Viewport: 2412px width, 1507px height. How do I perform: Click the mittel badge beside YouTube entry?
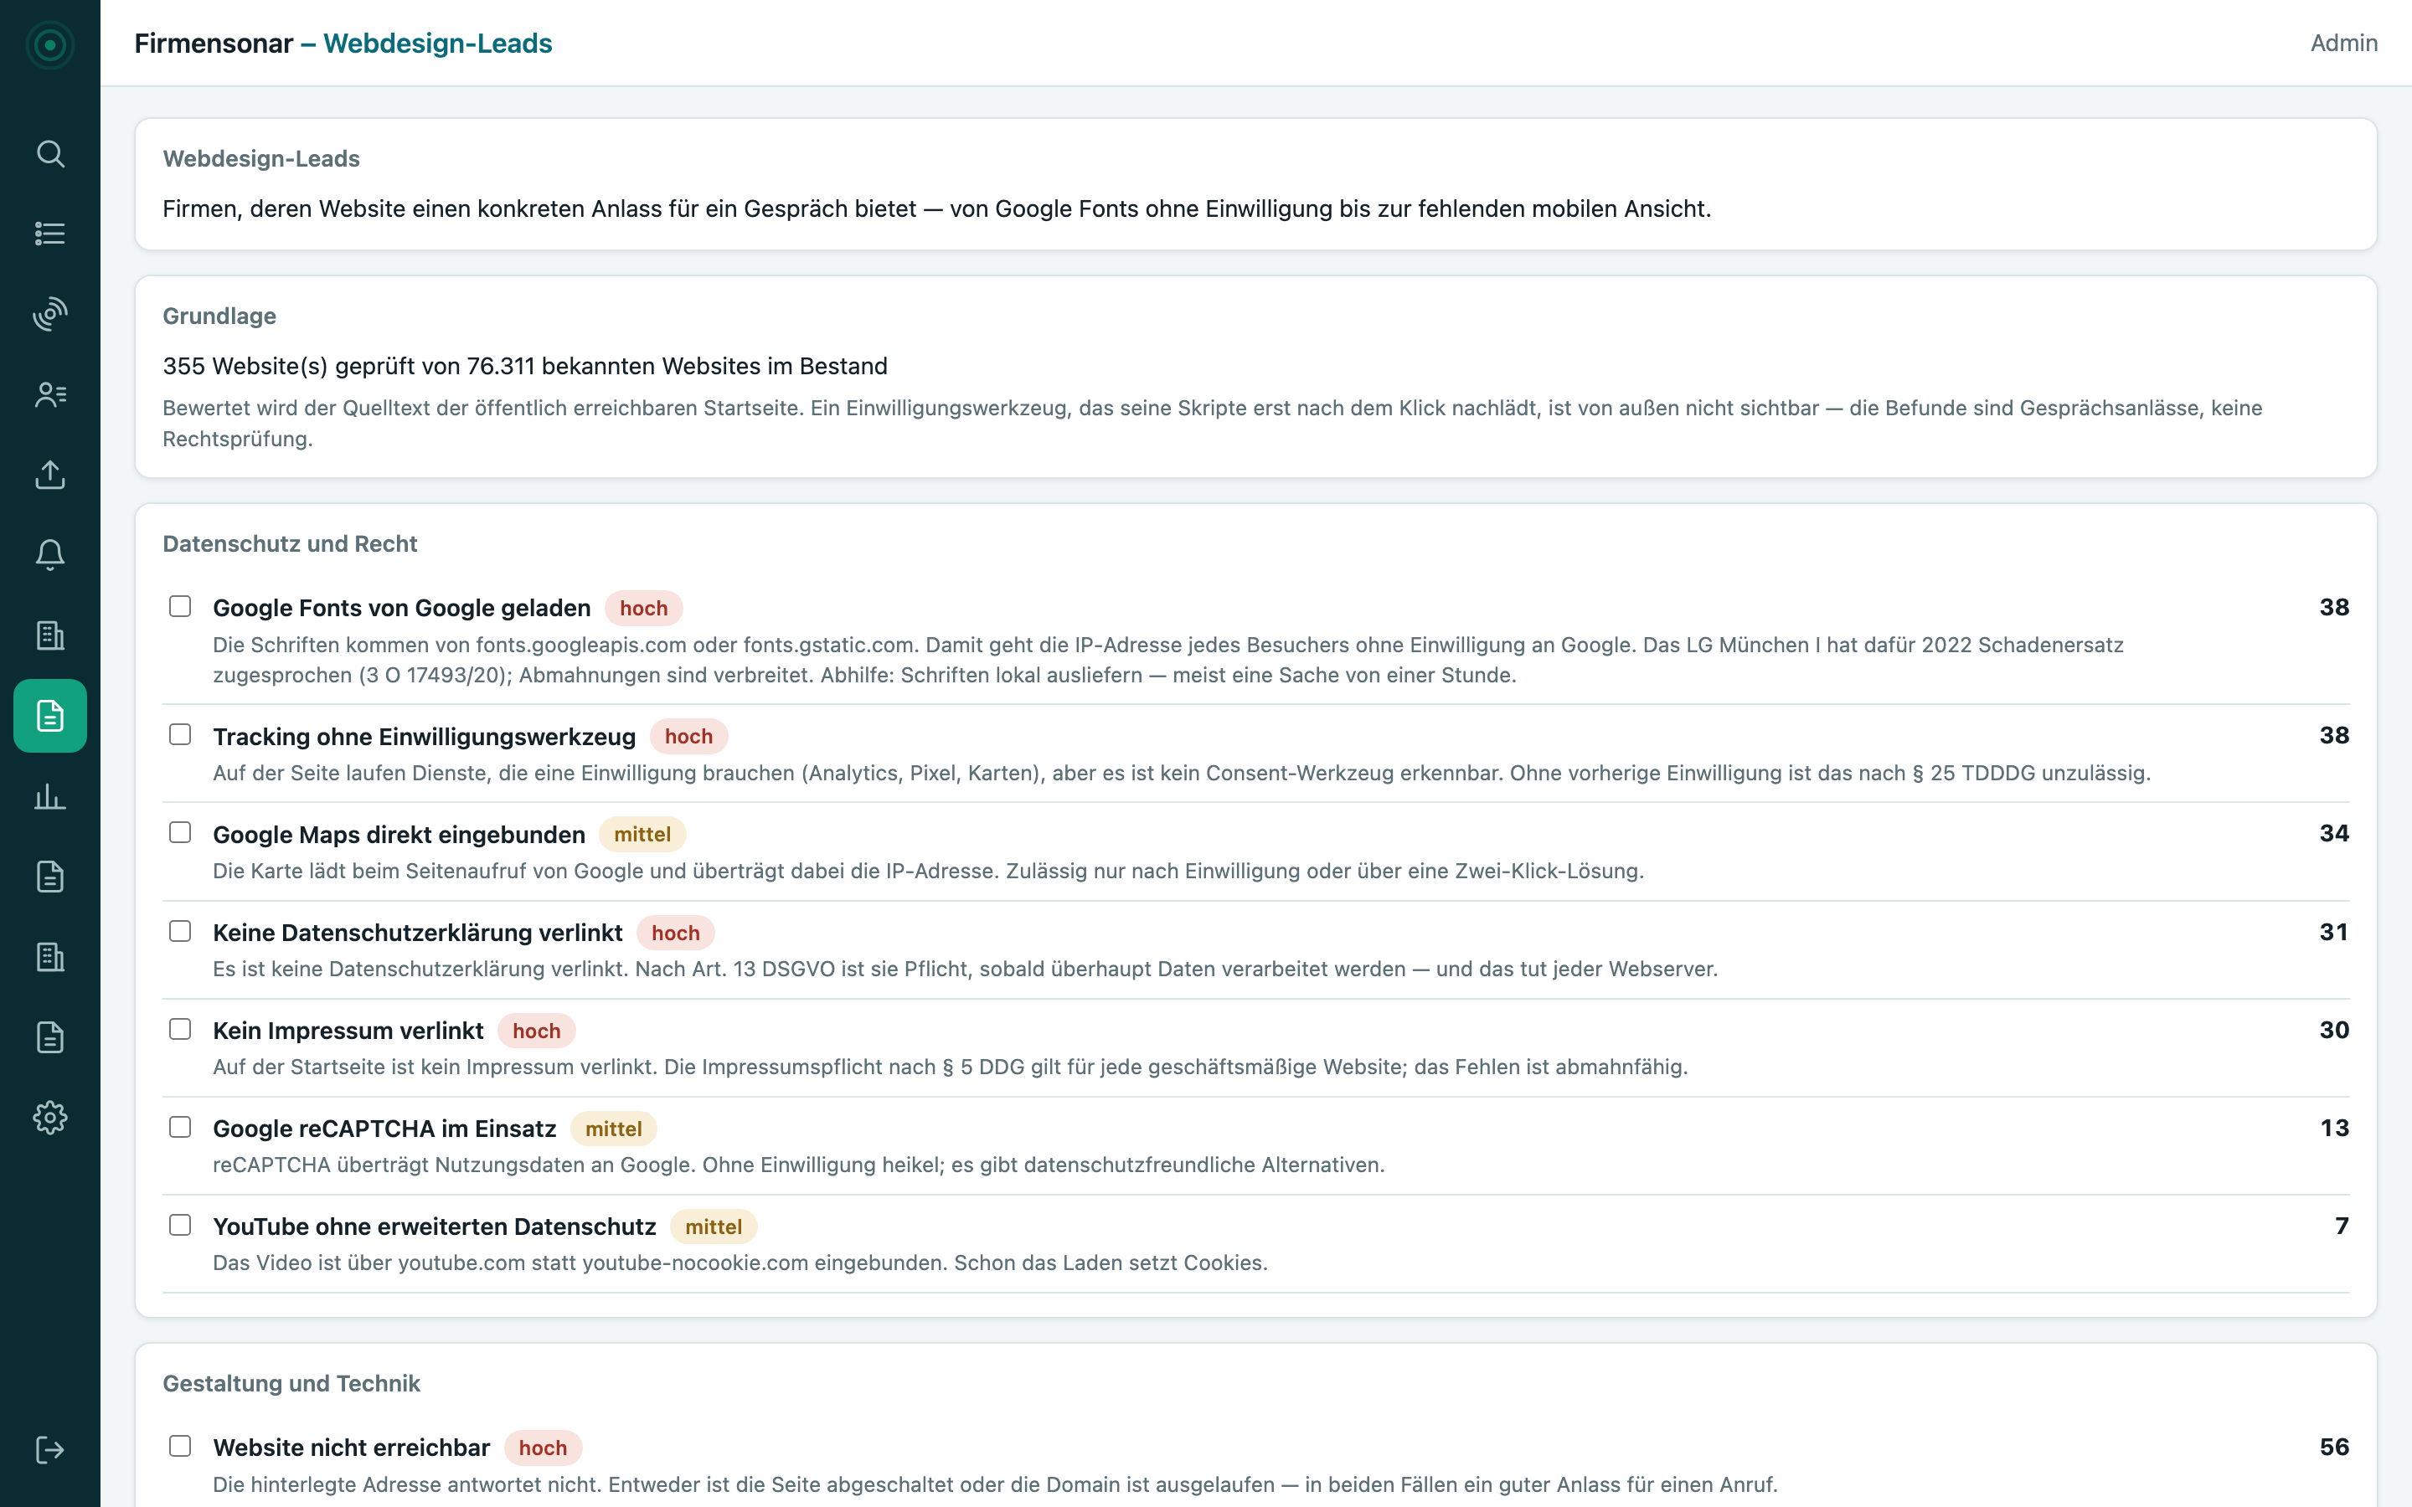(714, 1227)
